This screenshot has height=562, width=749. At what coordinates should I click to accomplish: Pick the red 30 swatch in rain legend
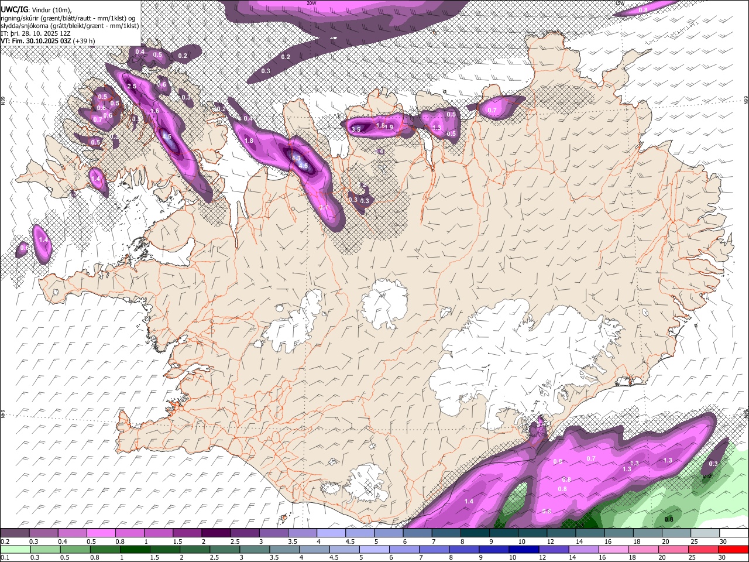[x=733, y=549]
